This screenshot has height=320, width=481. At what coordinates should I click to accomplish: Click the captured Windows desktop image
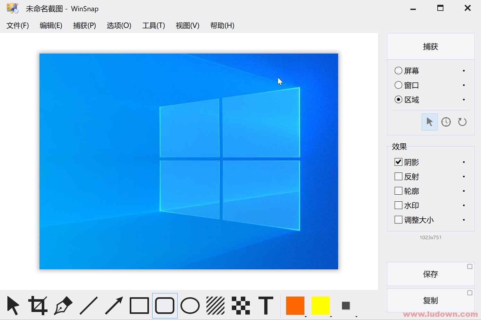(189, 161)
